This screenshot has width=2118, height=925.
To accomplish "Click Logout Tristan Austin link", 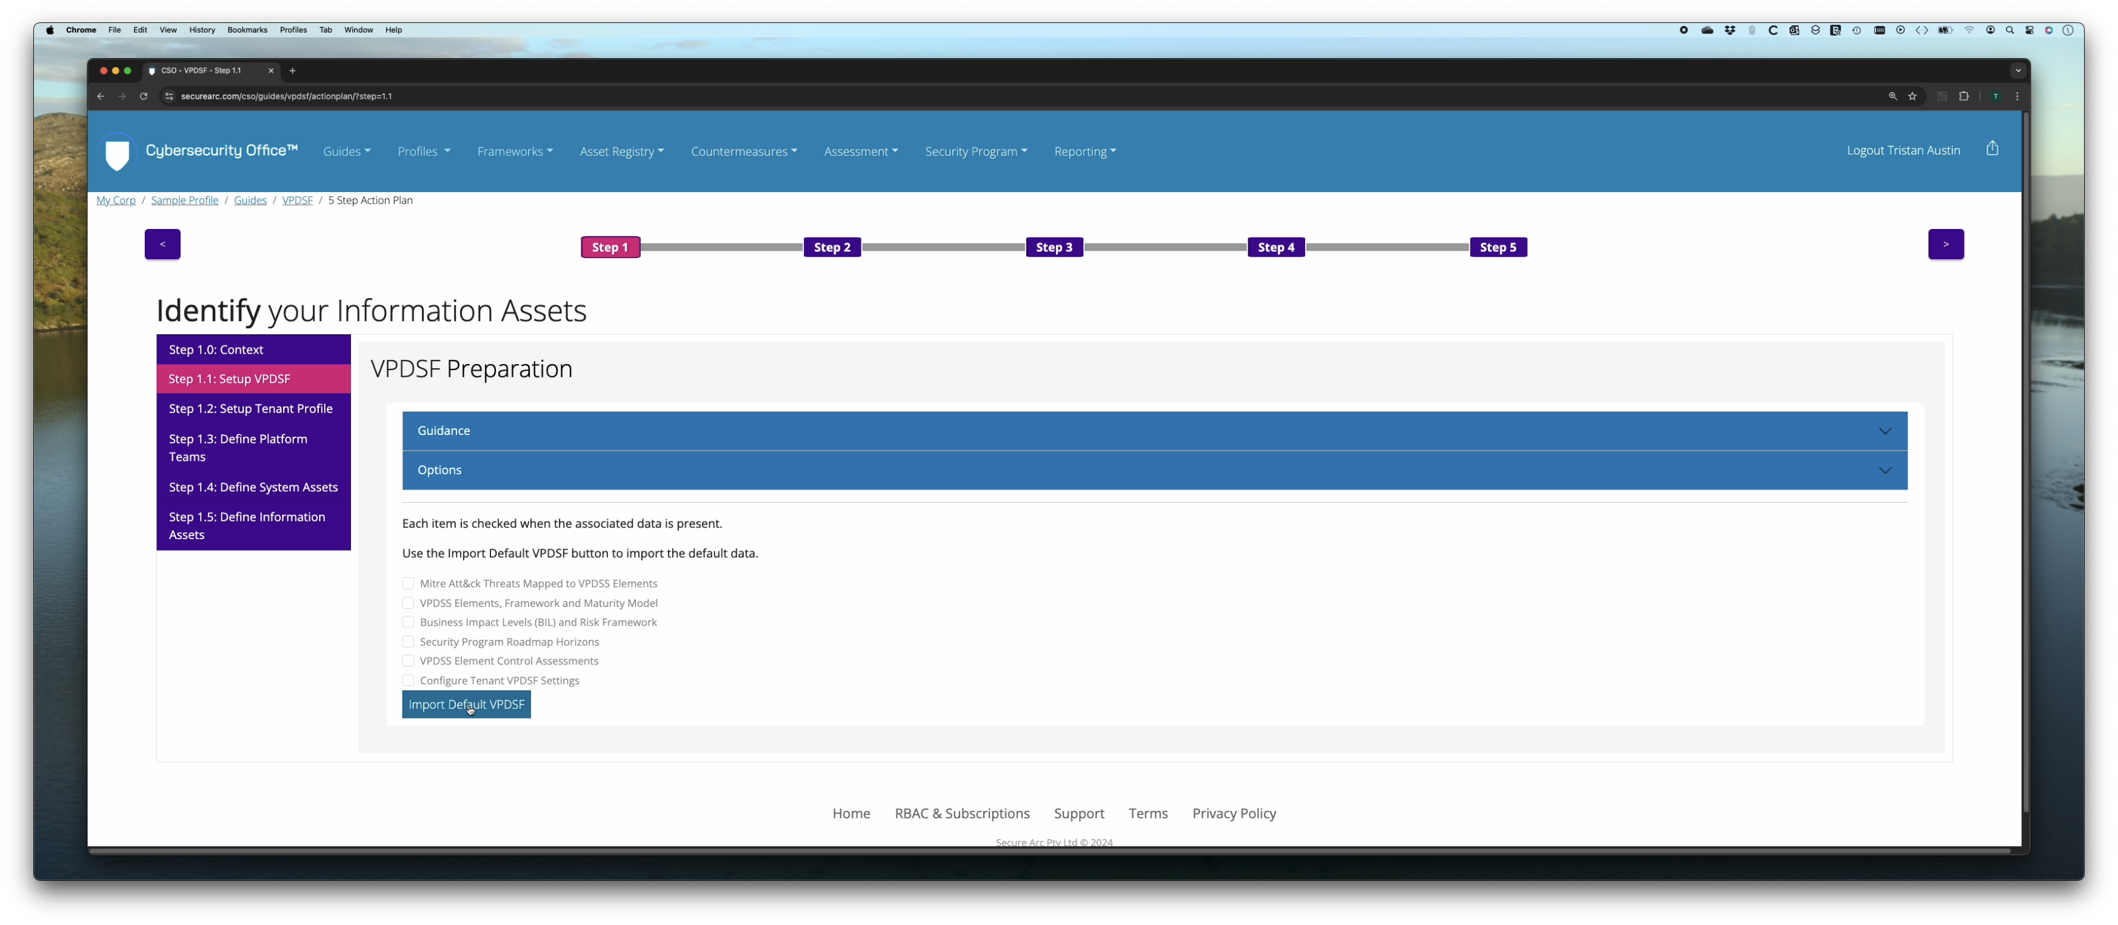I will coord(1903,150).
